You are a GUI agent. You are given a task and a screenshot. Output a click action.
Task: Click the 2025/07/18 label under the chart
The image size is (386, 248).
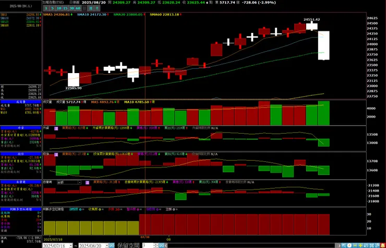click(53, 239)
